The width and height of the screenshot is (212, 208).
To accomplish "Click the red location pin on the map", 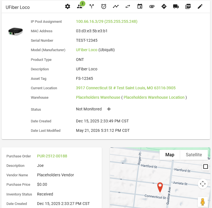I will tap(160, 187).
